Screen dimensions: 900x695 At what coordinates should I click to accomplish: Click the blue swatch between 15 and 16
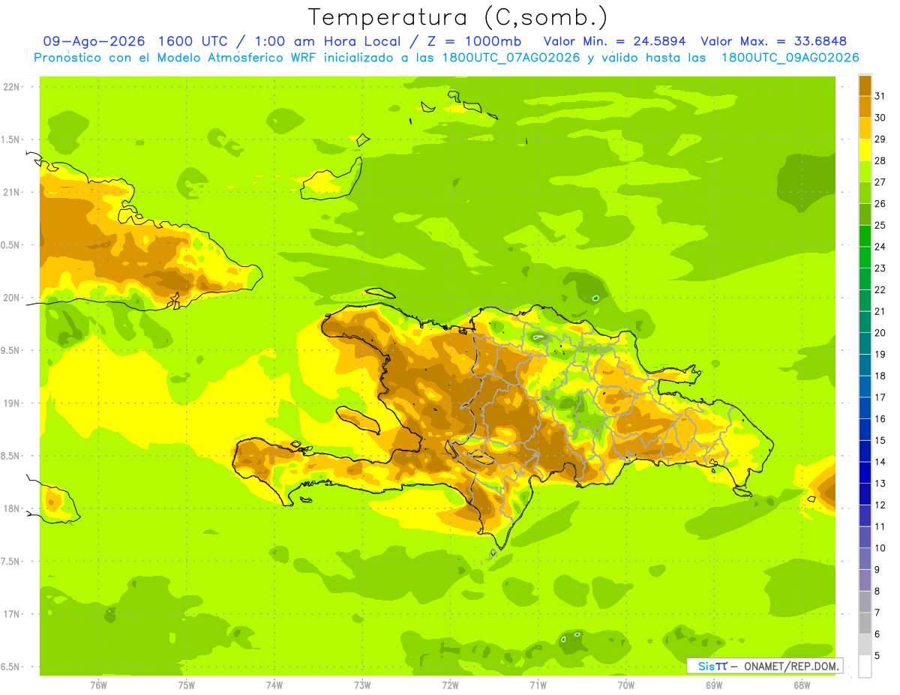865,430
